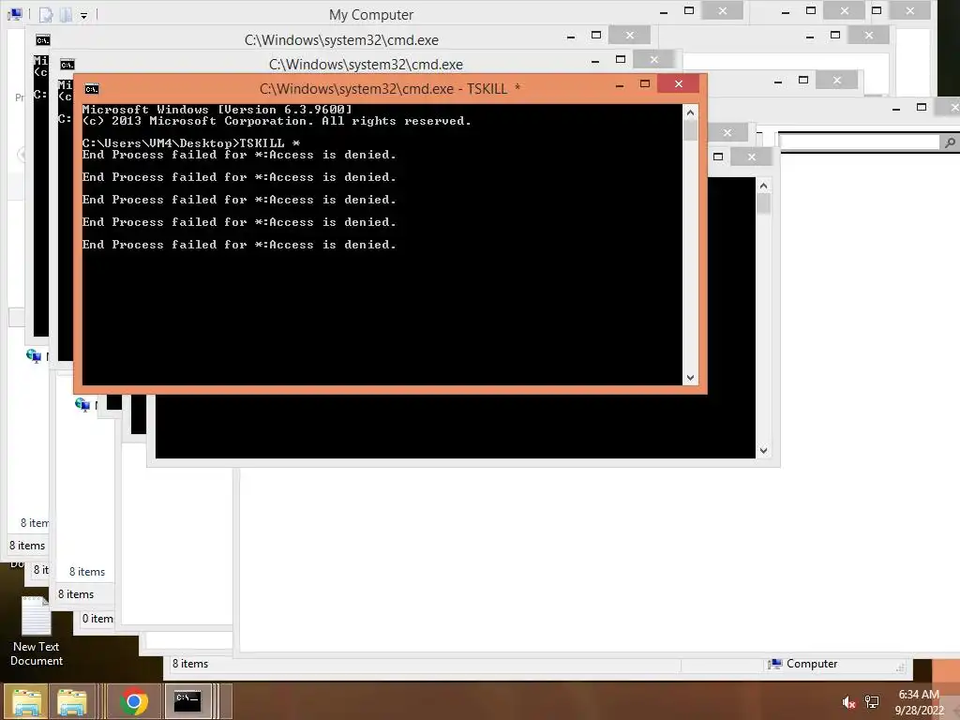This screenshot has height=720, width=960.
Task: Click the "TSKILL *" command line text
Action: tap(270, 143)
